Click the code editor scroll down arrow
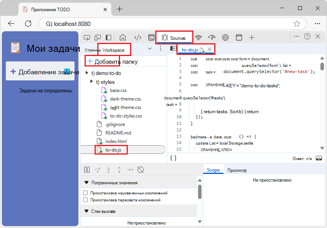Image resolution: width=327 pixels, height=228 pixels. coord(322,148)
